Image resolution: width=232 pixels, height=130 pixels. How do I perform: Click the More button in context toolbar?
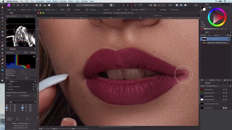(63, 10)
